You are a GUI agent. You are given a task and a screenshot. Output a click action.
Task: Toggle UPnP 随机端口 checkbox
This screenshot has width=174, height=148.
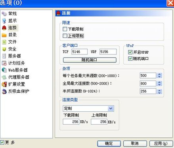[130, 58]
